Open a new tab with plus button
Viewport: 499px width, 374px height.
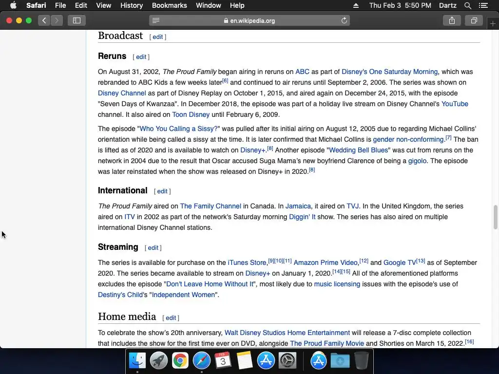493,24
